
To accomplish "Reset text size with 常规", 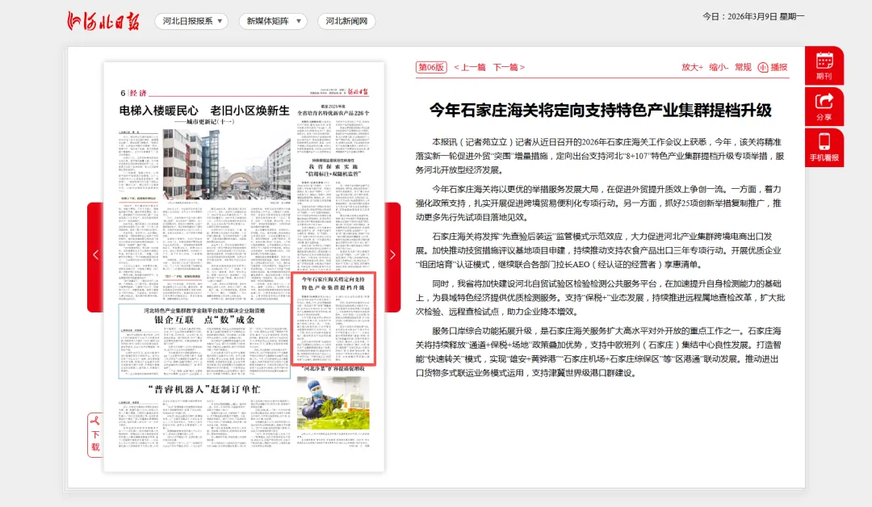I will (x=743, y=67).
